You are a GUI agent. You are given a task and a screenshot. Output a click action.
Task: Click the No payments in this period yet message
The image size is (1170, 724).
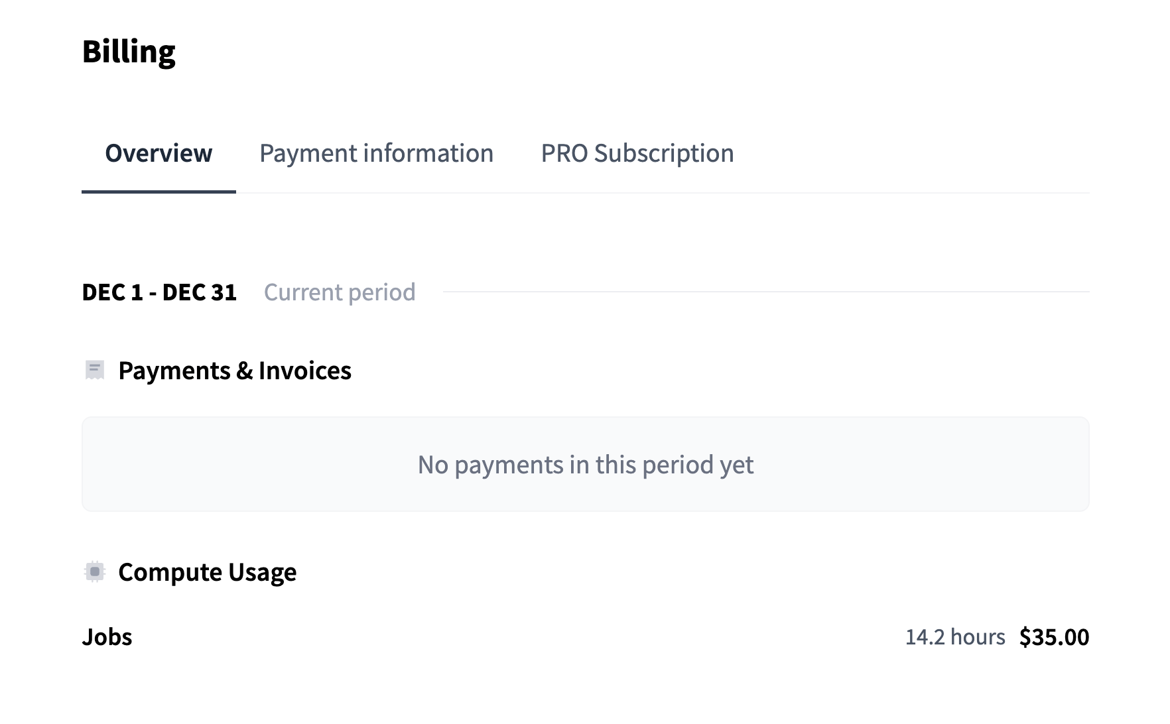click(586, 465)
